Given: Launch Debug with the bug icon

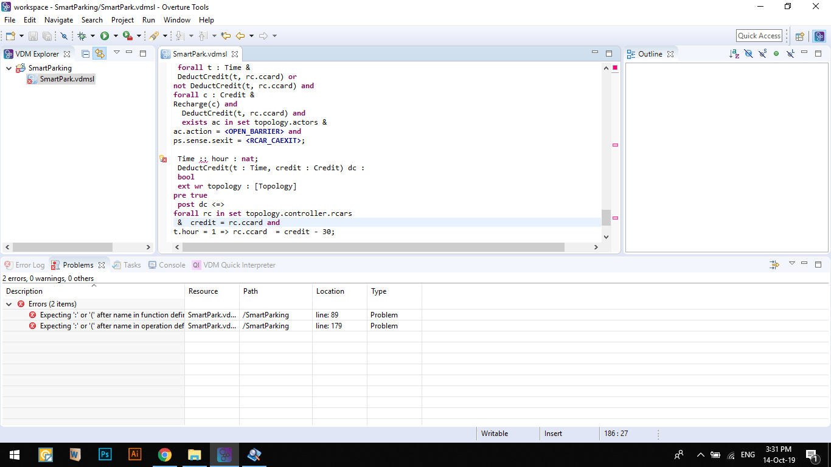Looking at the screenshot, I should pyautogui.click(x=82, y=36).
